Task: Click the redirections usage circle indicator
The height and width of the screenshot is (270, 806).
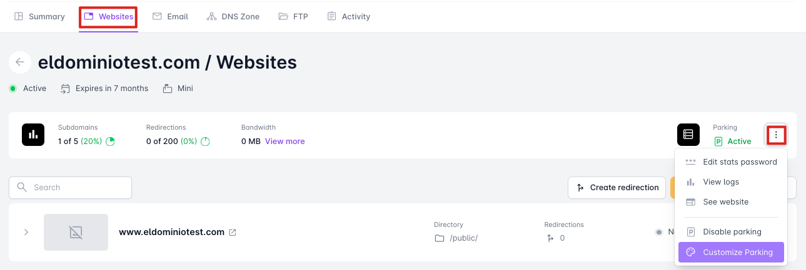Action: pos(205,142)
